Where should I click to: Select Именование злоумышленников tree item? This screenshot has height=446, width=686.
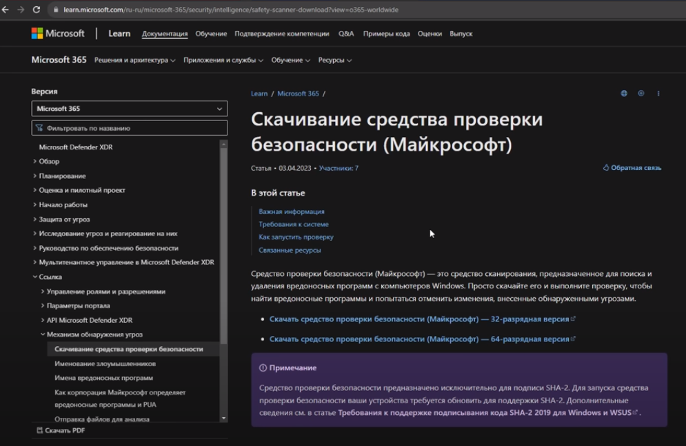pos(105,363)
